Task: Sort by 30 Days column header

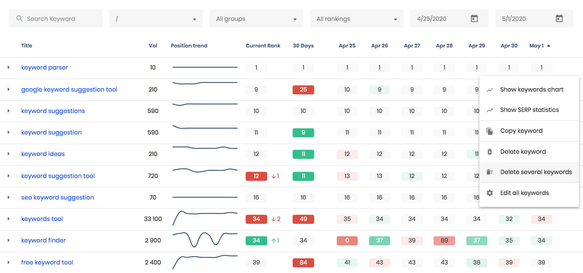Action: pos(303,46)
